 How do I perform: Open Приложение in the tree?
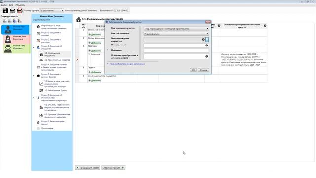click(47, 128)
